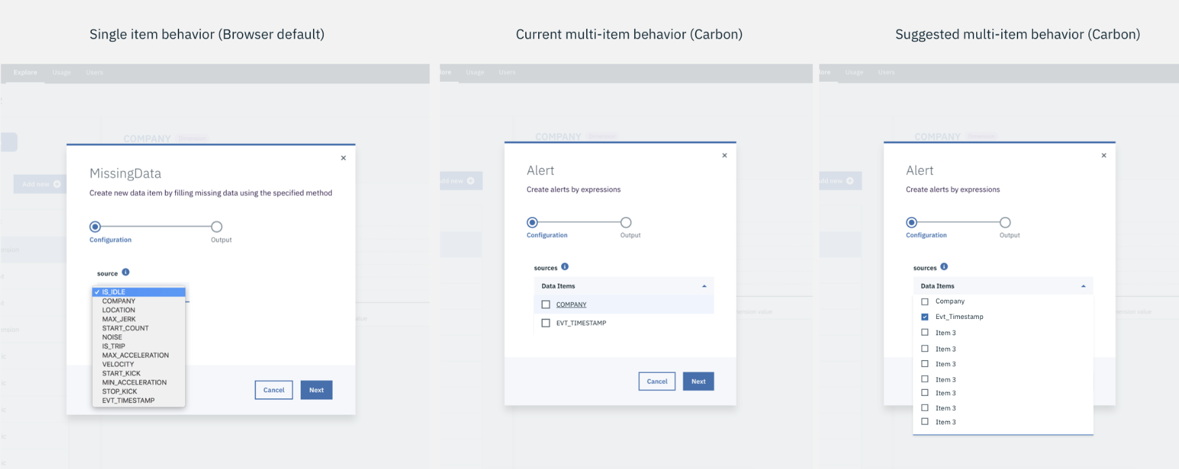This screenshot has height=469, width=1179.
Task: Check the EVT_TIMESTAMP checkbox in the Alert dialog
Action: [x=546, y=323]
